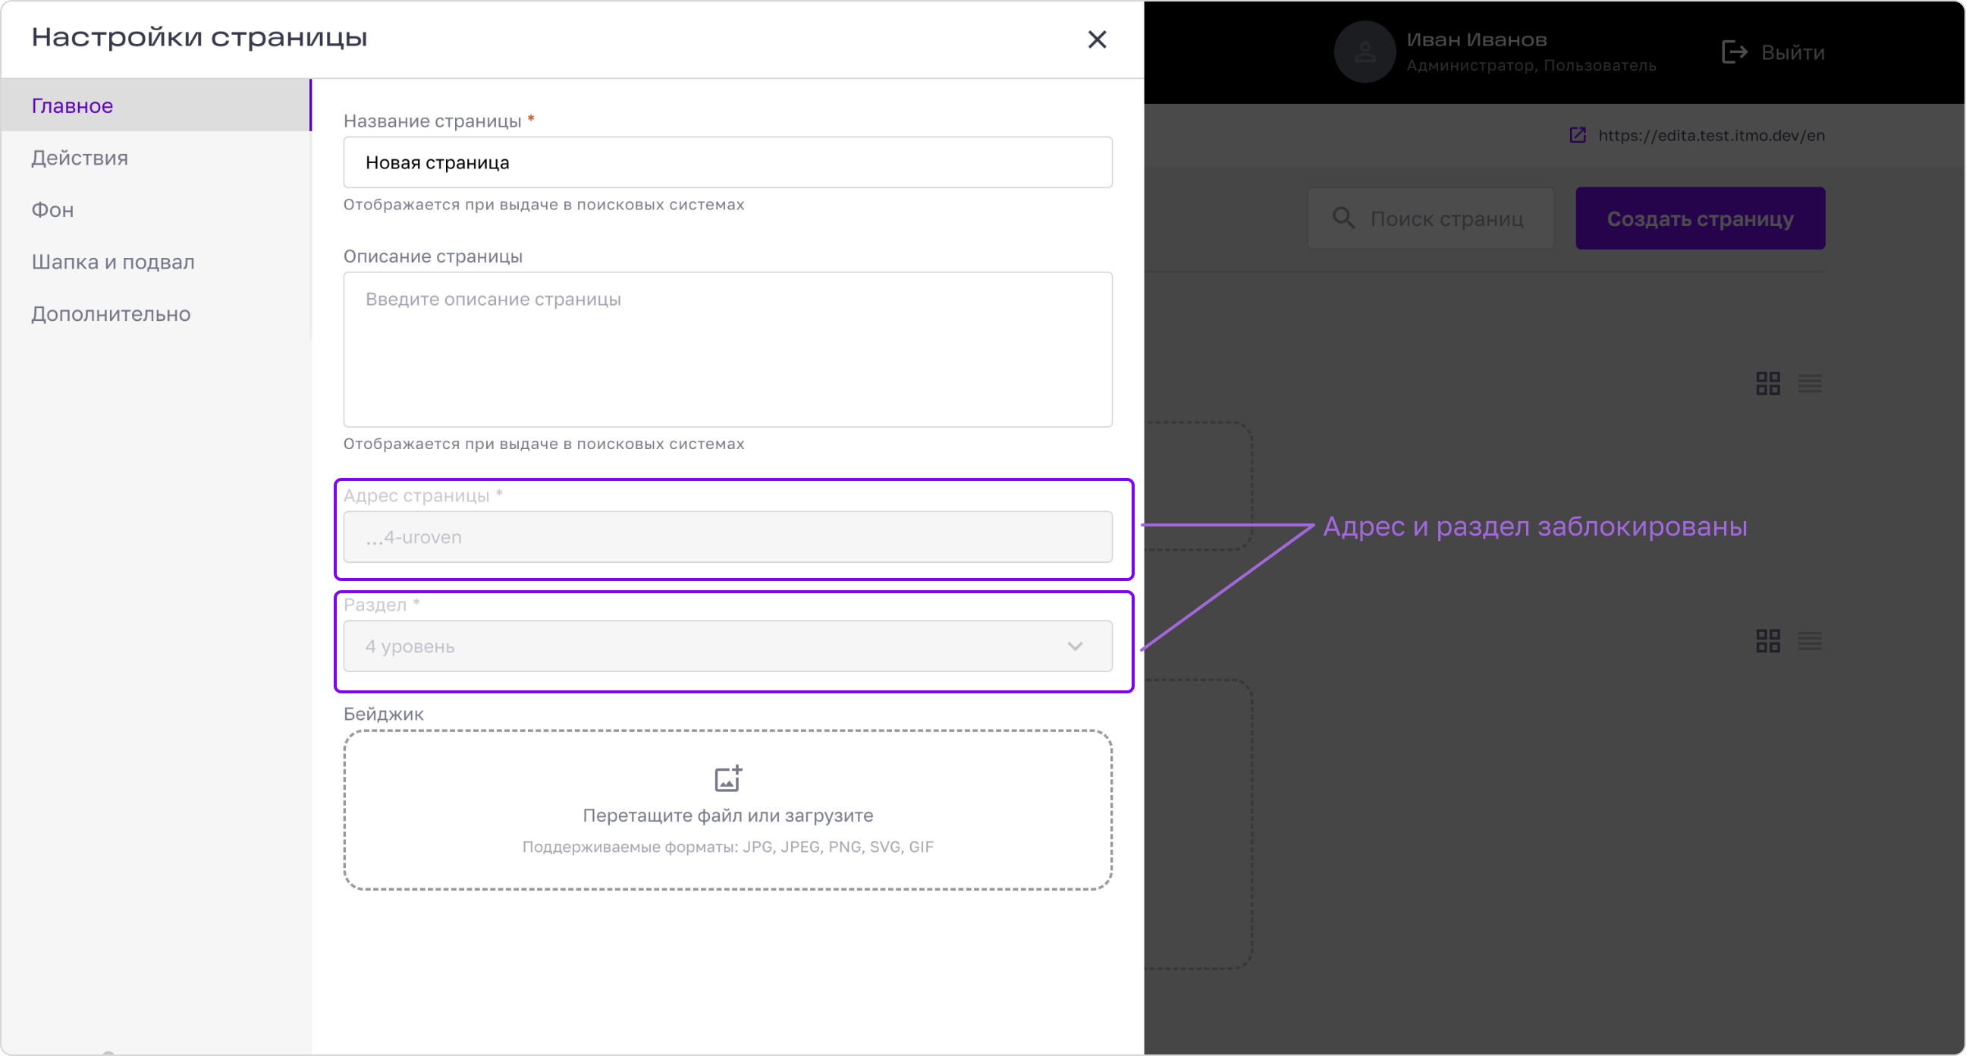This screenshot has height=1056, width=1966.
Task: Click the Поиск страниц search field
Action: [1431, 218]
